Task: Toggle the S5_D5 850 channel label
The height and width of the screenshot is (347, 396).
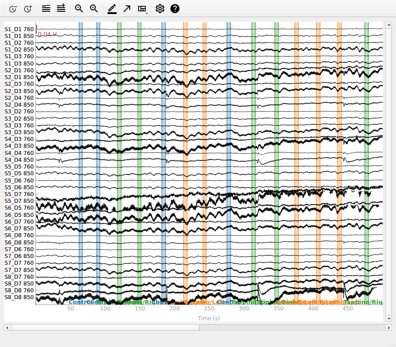Action: click(x=19, y=173)
